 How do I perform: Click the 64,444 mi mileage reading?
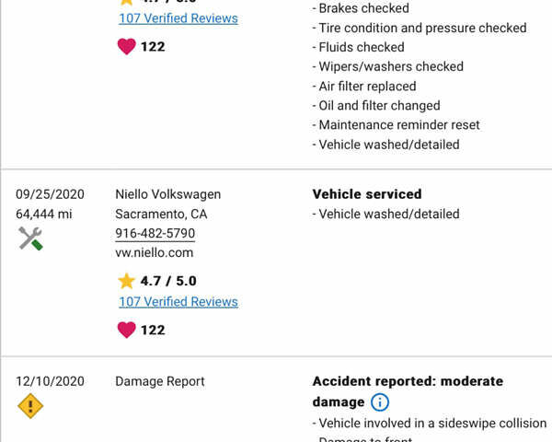[44, 214]
